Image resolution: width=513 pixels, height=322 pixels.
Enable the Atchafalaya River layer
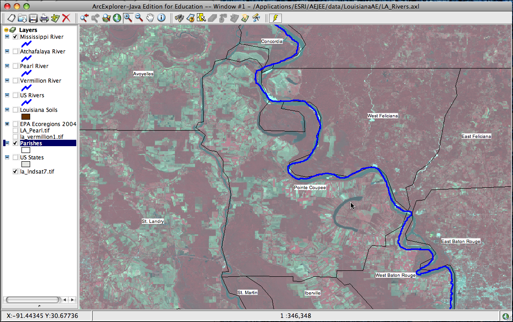[x=15, y=51]
